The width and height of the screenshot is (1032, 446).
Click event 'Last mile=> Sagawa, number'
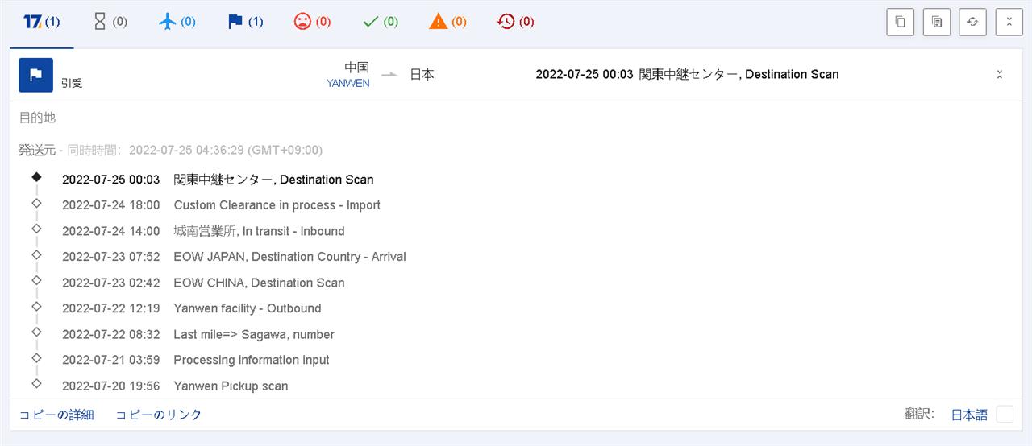[x=254, y=334]
